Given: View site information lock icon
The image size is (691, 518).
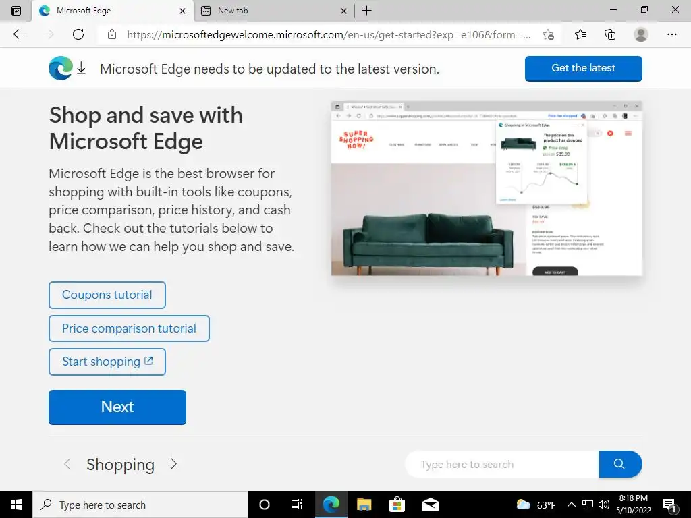Looking at the screenshot, I should tap(112, 34).
